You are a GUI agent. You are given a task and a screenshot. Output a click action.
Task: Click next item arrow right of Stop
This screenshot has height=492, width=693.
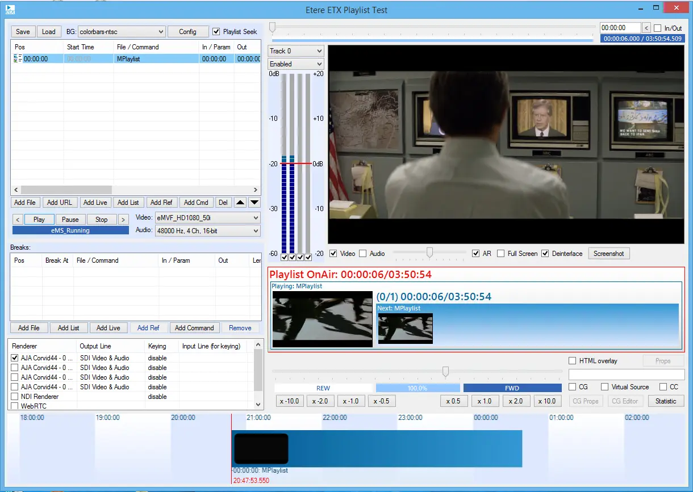(123, 220)
